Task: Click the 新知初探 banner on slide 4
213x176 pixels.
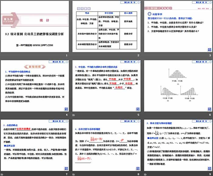Action: [33, 66]
